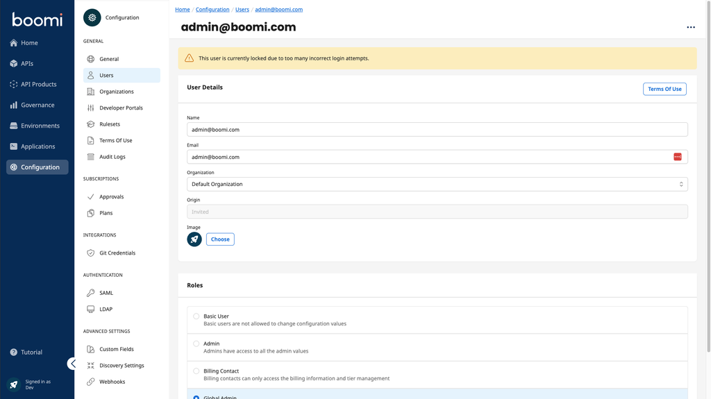Click into the Name input field
The image size is (711, 399).
pos(437,130)
